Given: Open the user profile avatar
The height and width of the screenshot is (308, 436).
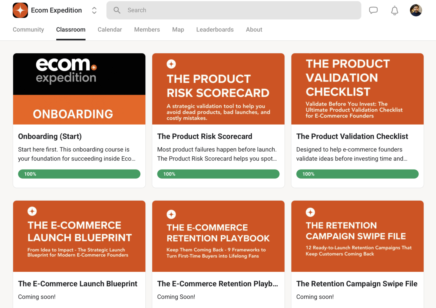Looking at the screenshot, I should (416, 10).
